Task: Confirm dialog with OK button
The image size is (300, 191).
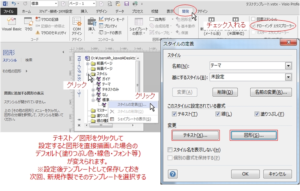Action: pos(245,174)
